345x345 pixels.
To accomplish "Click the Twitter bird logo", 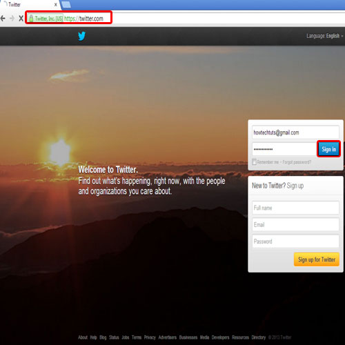I will [x=81, y=36].
